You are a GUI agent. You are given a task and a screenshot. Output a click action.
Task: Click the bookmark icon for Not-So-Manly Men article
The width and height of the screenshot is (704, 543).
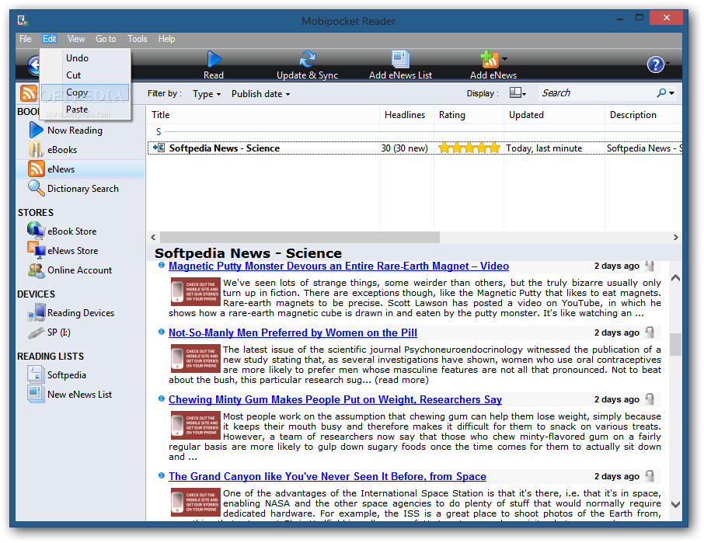650,332
